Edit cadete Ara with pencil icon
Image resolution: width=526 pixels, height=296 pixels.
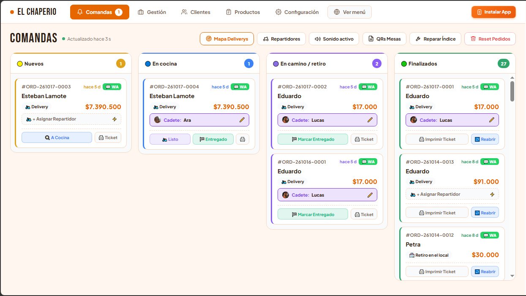[242, 120]
